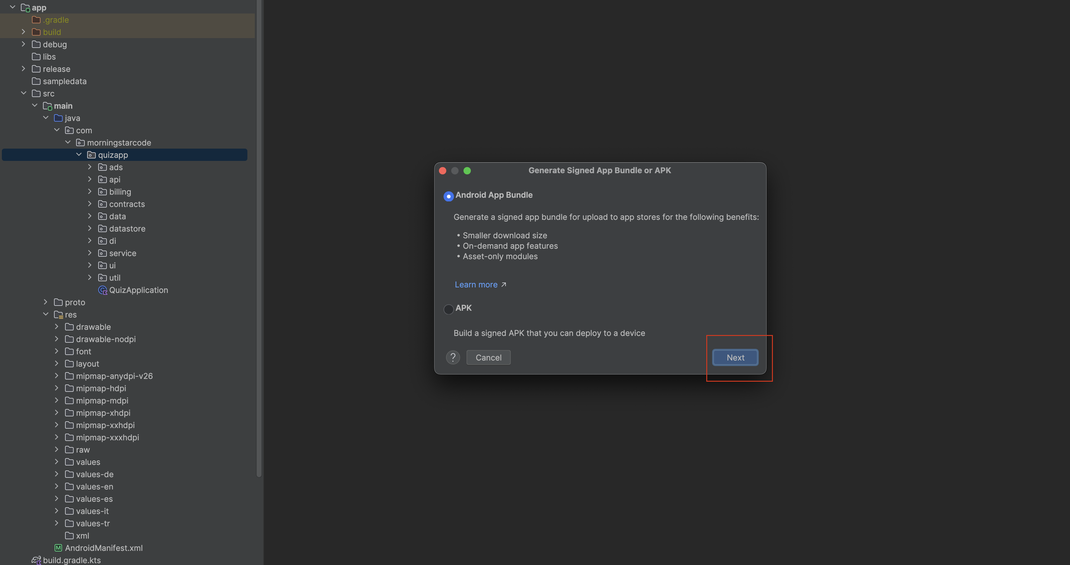
Task: Collapse the java folder chevron
Action: pyautogui.click(x=46, y=118)
